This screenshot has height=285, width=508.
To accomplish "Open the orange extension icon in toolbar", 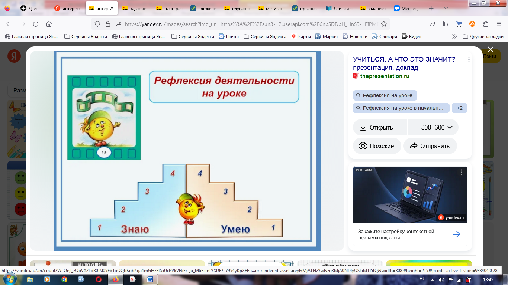I will point(472,24).
